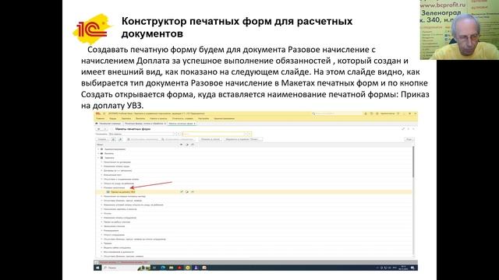
Task: Open the Кадры section menu
Action: pos(112,118)
